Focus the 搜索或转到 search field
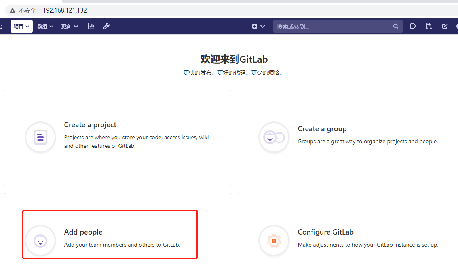Viewport: 458px width, 266px height. [x=338, y=26]
